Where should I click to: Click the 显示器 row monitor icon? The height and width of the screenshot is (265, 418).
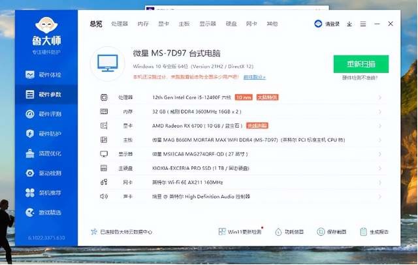pos(104,154)
